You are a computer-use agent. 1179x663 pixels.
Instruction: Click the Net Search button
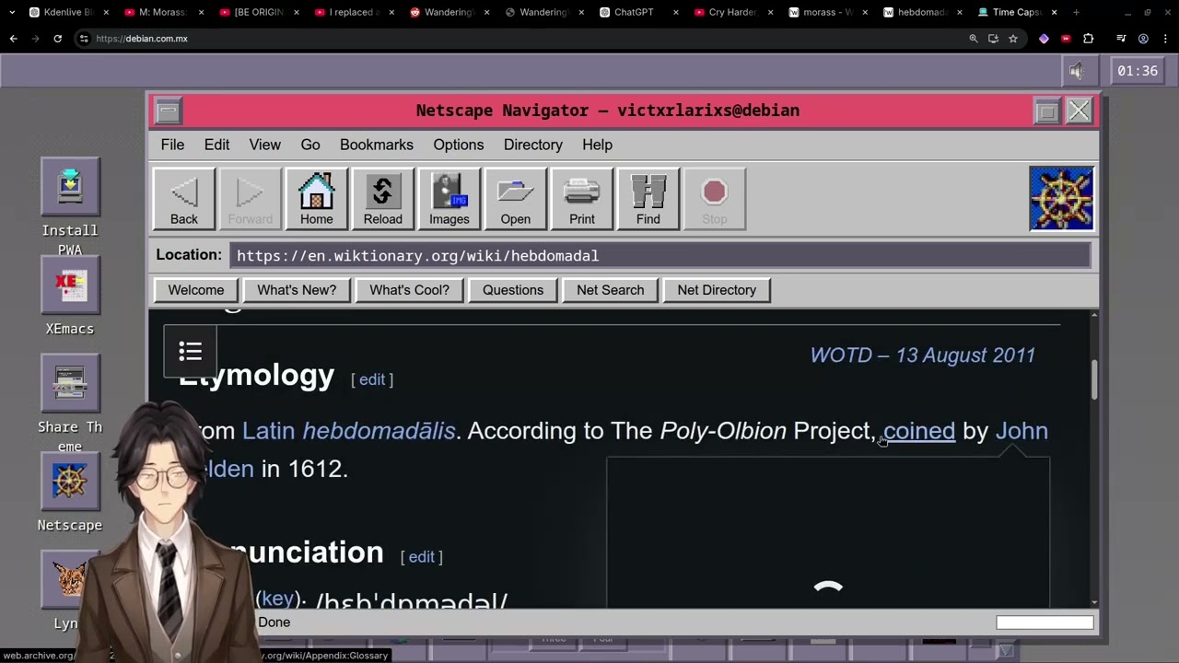tap(610, 290)
